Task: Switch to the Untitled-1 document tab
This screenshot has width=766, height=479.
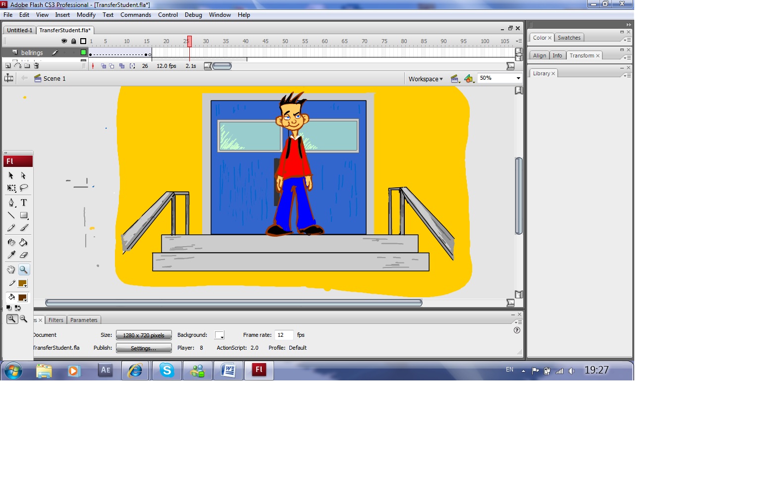Action: pos(19,30)
